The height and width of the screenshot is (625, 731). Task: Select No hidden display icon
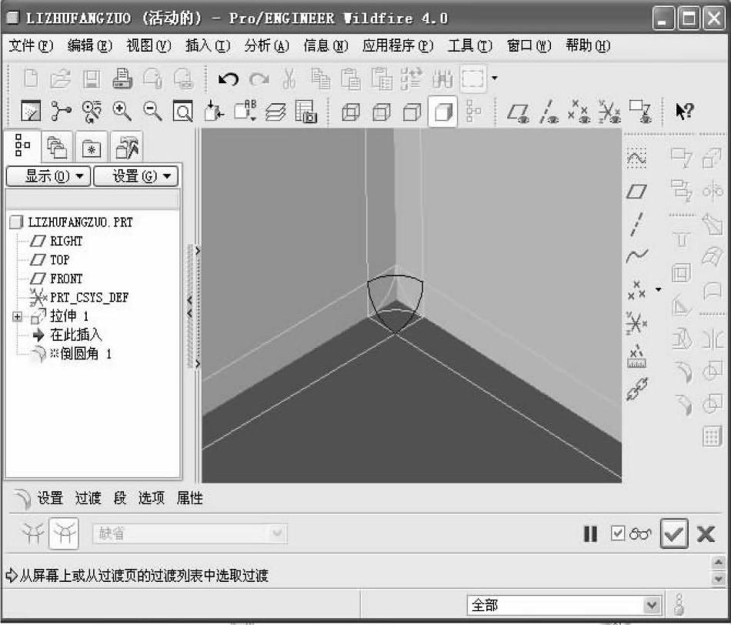click(x=412, y=112)
